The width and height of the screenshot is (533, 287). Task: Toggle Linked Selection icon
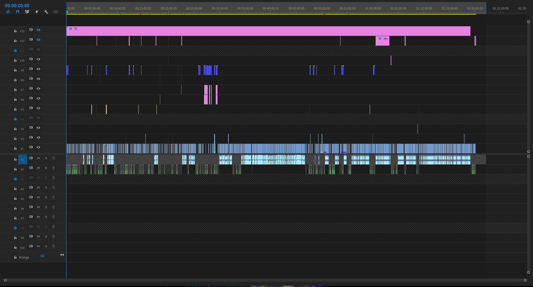pyautogui.click(x=27, y=12)
